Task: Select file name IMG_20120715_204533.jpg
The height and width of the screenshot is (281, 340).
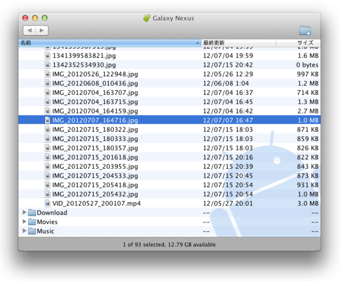Action: click(x=95, y=176)
